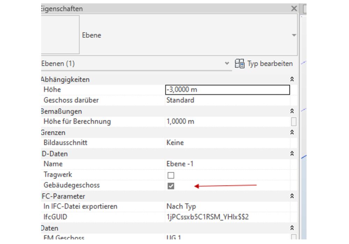
Task: Select the IfcGUID value field
Action: coord(227,217)
